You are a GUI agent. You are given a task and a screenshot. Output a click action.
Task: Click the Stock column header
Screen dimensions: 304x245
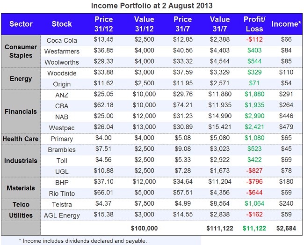62,24
